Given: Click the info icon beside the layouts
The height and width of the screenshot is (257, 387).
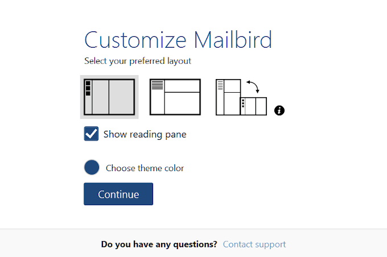Looking at the screenshot, I should [x=279, y=110].
